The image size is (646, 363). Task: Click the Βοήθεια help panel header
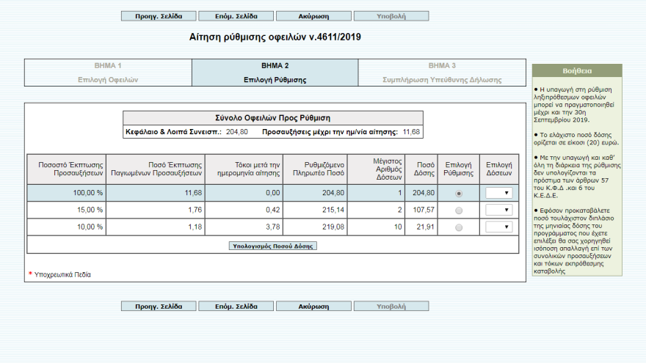[577, 71]
